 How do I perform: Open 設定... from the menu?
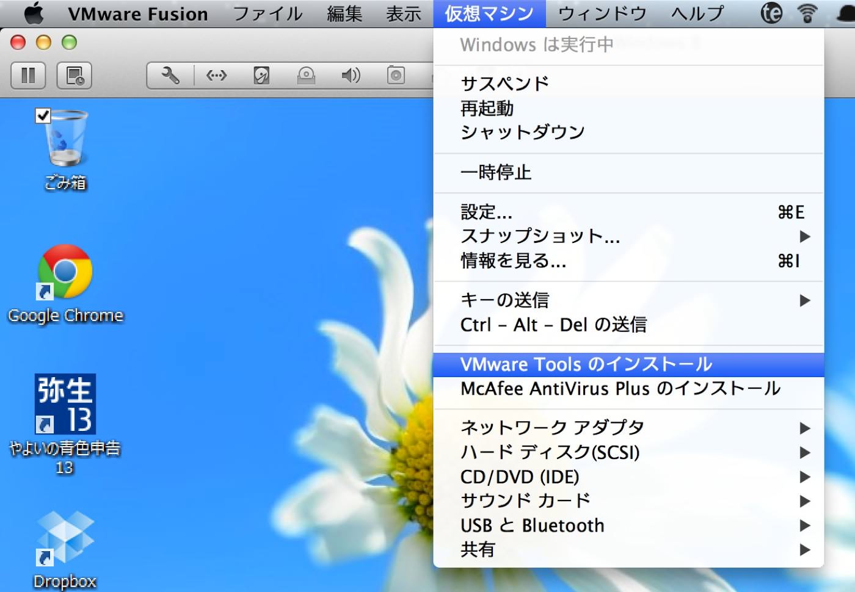point(628,212)
